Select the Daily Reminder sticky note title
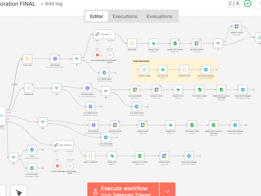The height and width of the screenshot is (196, 261). point(141,61)
